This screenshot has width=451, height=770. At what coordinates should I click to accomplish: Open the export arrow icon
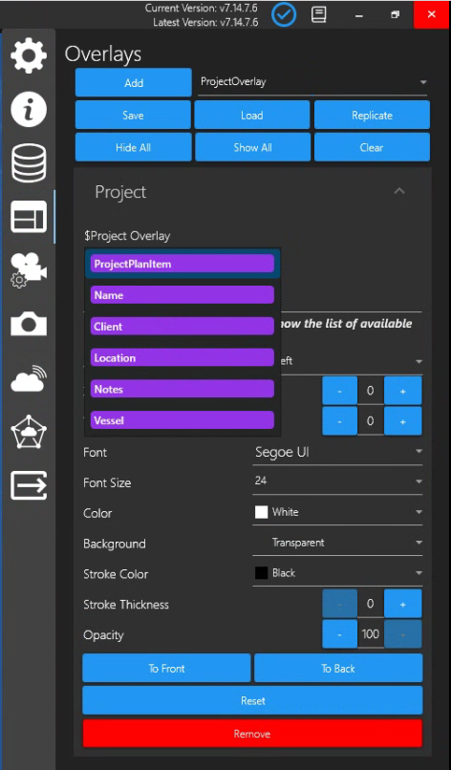point(29,485)
